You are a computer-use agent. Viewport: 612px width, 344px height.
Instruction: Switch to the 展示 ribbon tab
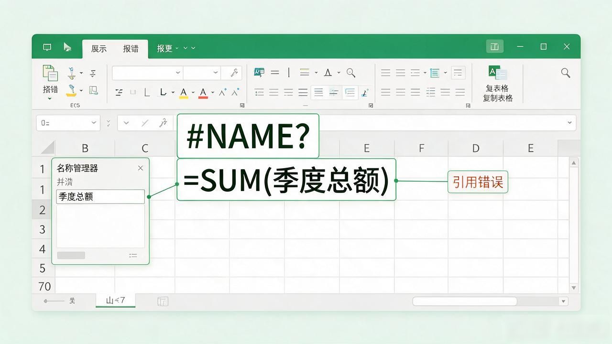pos(99,48)
